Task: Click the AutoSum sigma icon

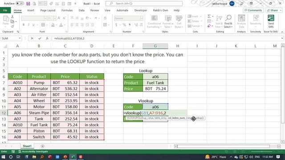Action: (209, 16)
